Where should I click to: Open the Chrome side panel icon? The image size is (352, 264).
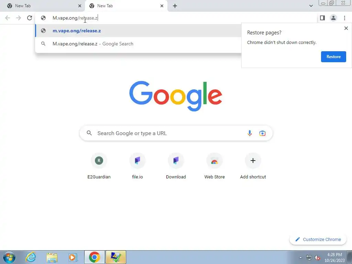(322, 18)
